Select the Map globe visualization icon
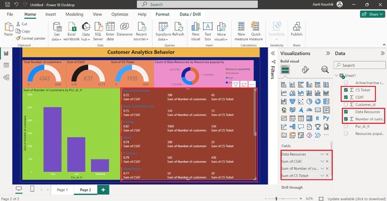 pos(284,110)
